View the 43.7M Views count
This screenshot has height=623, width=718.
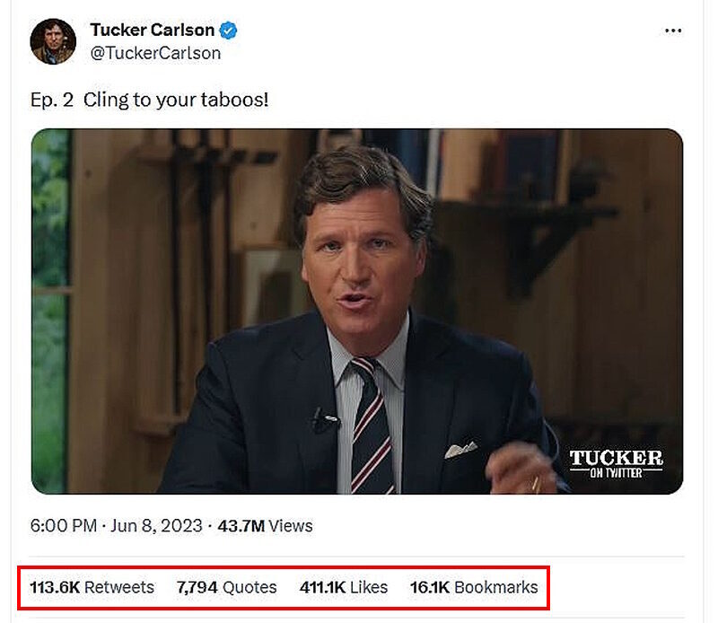pos(265,525)
